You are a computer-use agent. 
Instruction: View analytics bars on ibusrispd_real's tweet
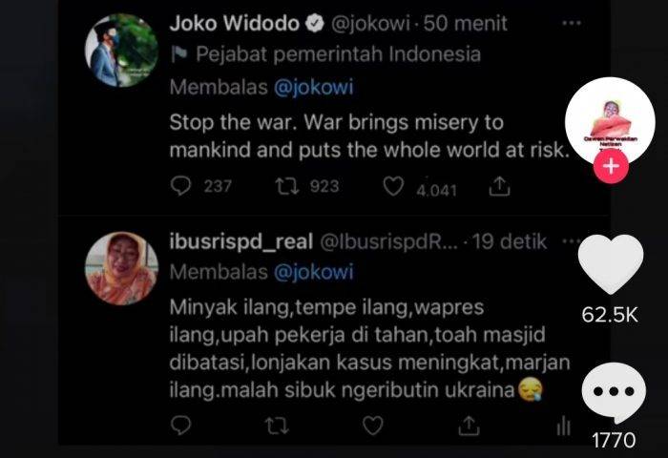[563, 426]
